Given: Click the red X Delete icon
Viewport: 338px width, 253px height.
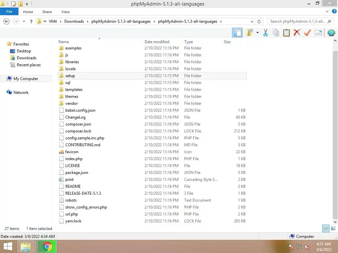Looking at the screenshot, I should [x=297, y=33].
